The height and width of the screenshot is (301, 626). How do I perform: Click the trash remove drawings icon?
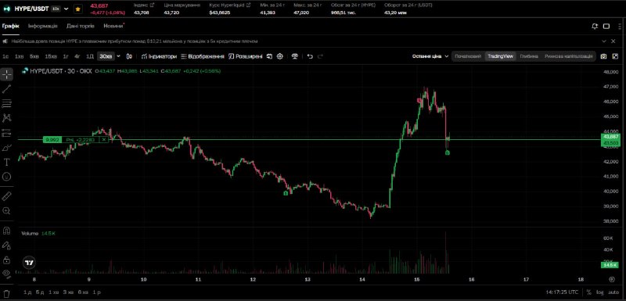6,293
